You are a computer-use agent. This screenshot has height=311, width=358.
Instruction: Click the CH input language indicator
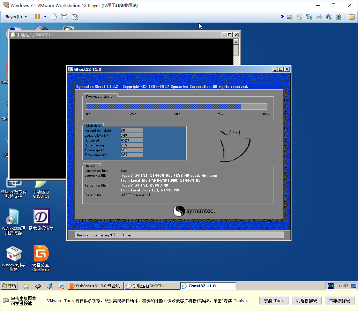(330, 286)
